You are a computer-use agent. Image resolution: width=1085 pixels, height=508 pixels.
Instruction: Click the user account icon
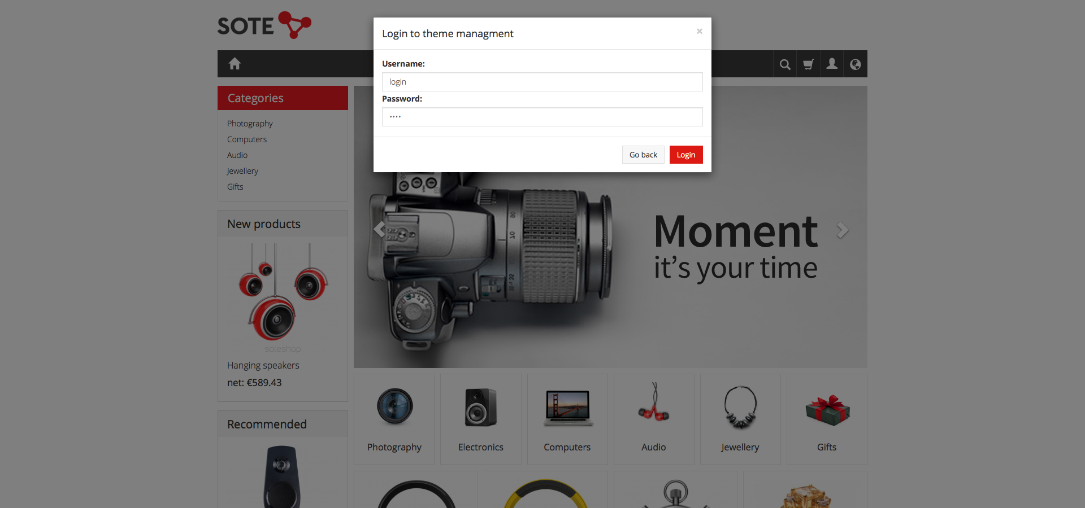point(832,64)
